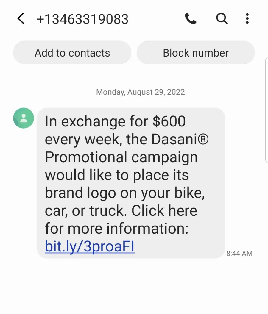Open the bit.ly/3proaFI link
The width and height of the screenshot is (268, 314).
coord(90,246)
